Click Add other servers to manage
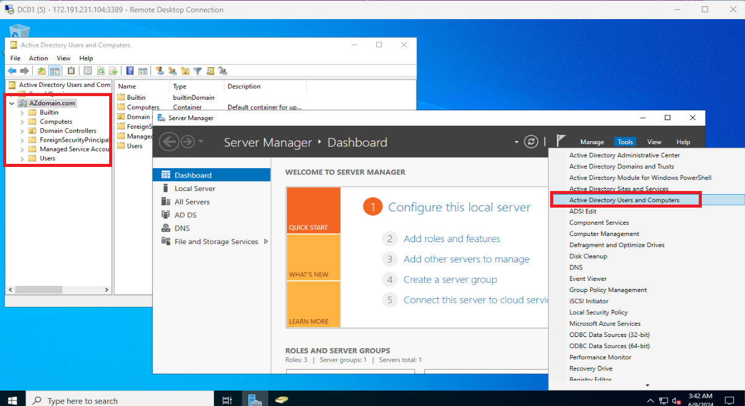Image resolution: width=745 pixels, height=406 pixels. pyautogui.click(x=466, y=259)
